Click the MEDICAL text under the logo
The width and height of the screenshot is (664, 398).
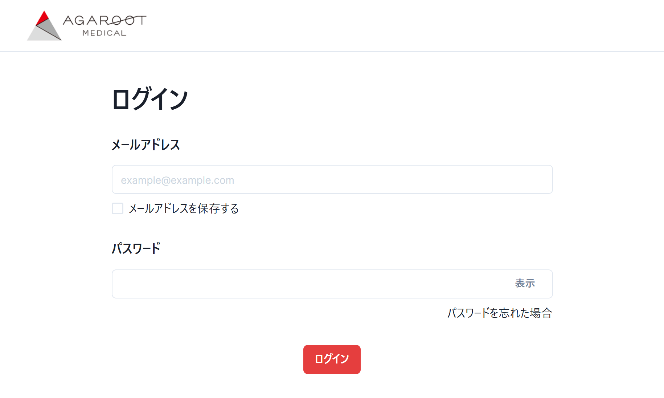(x=104, y=33)
